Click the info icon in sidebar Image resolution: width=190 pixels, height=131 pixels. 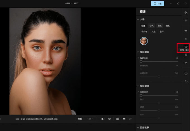click(x=186, y=73)
